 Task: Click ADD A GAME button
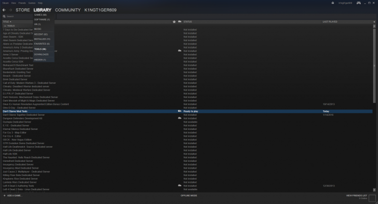coord(14,196)
